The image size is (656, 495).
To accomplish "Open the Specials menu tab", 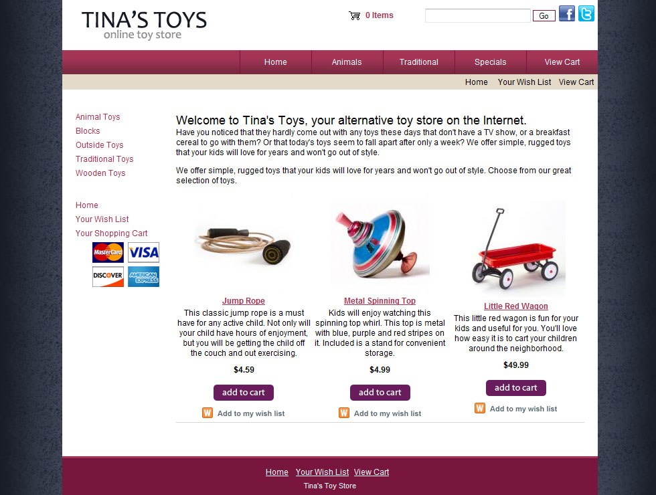I will (490, 62).
